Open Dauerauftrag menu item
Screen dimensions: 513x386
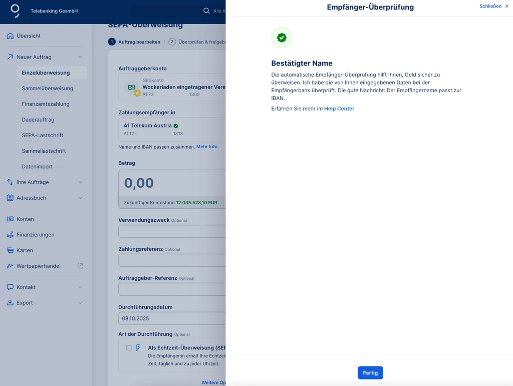tap(38, 120)
